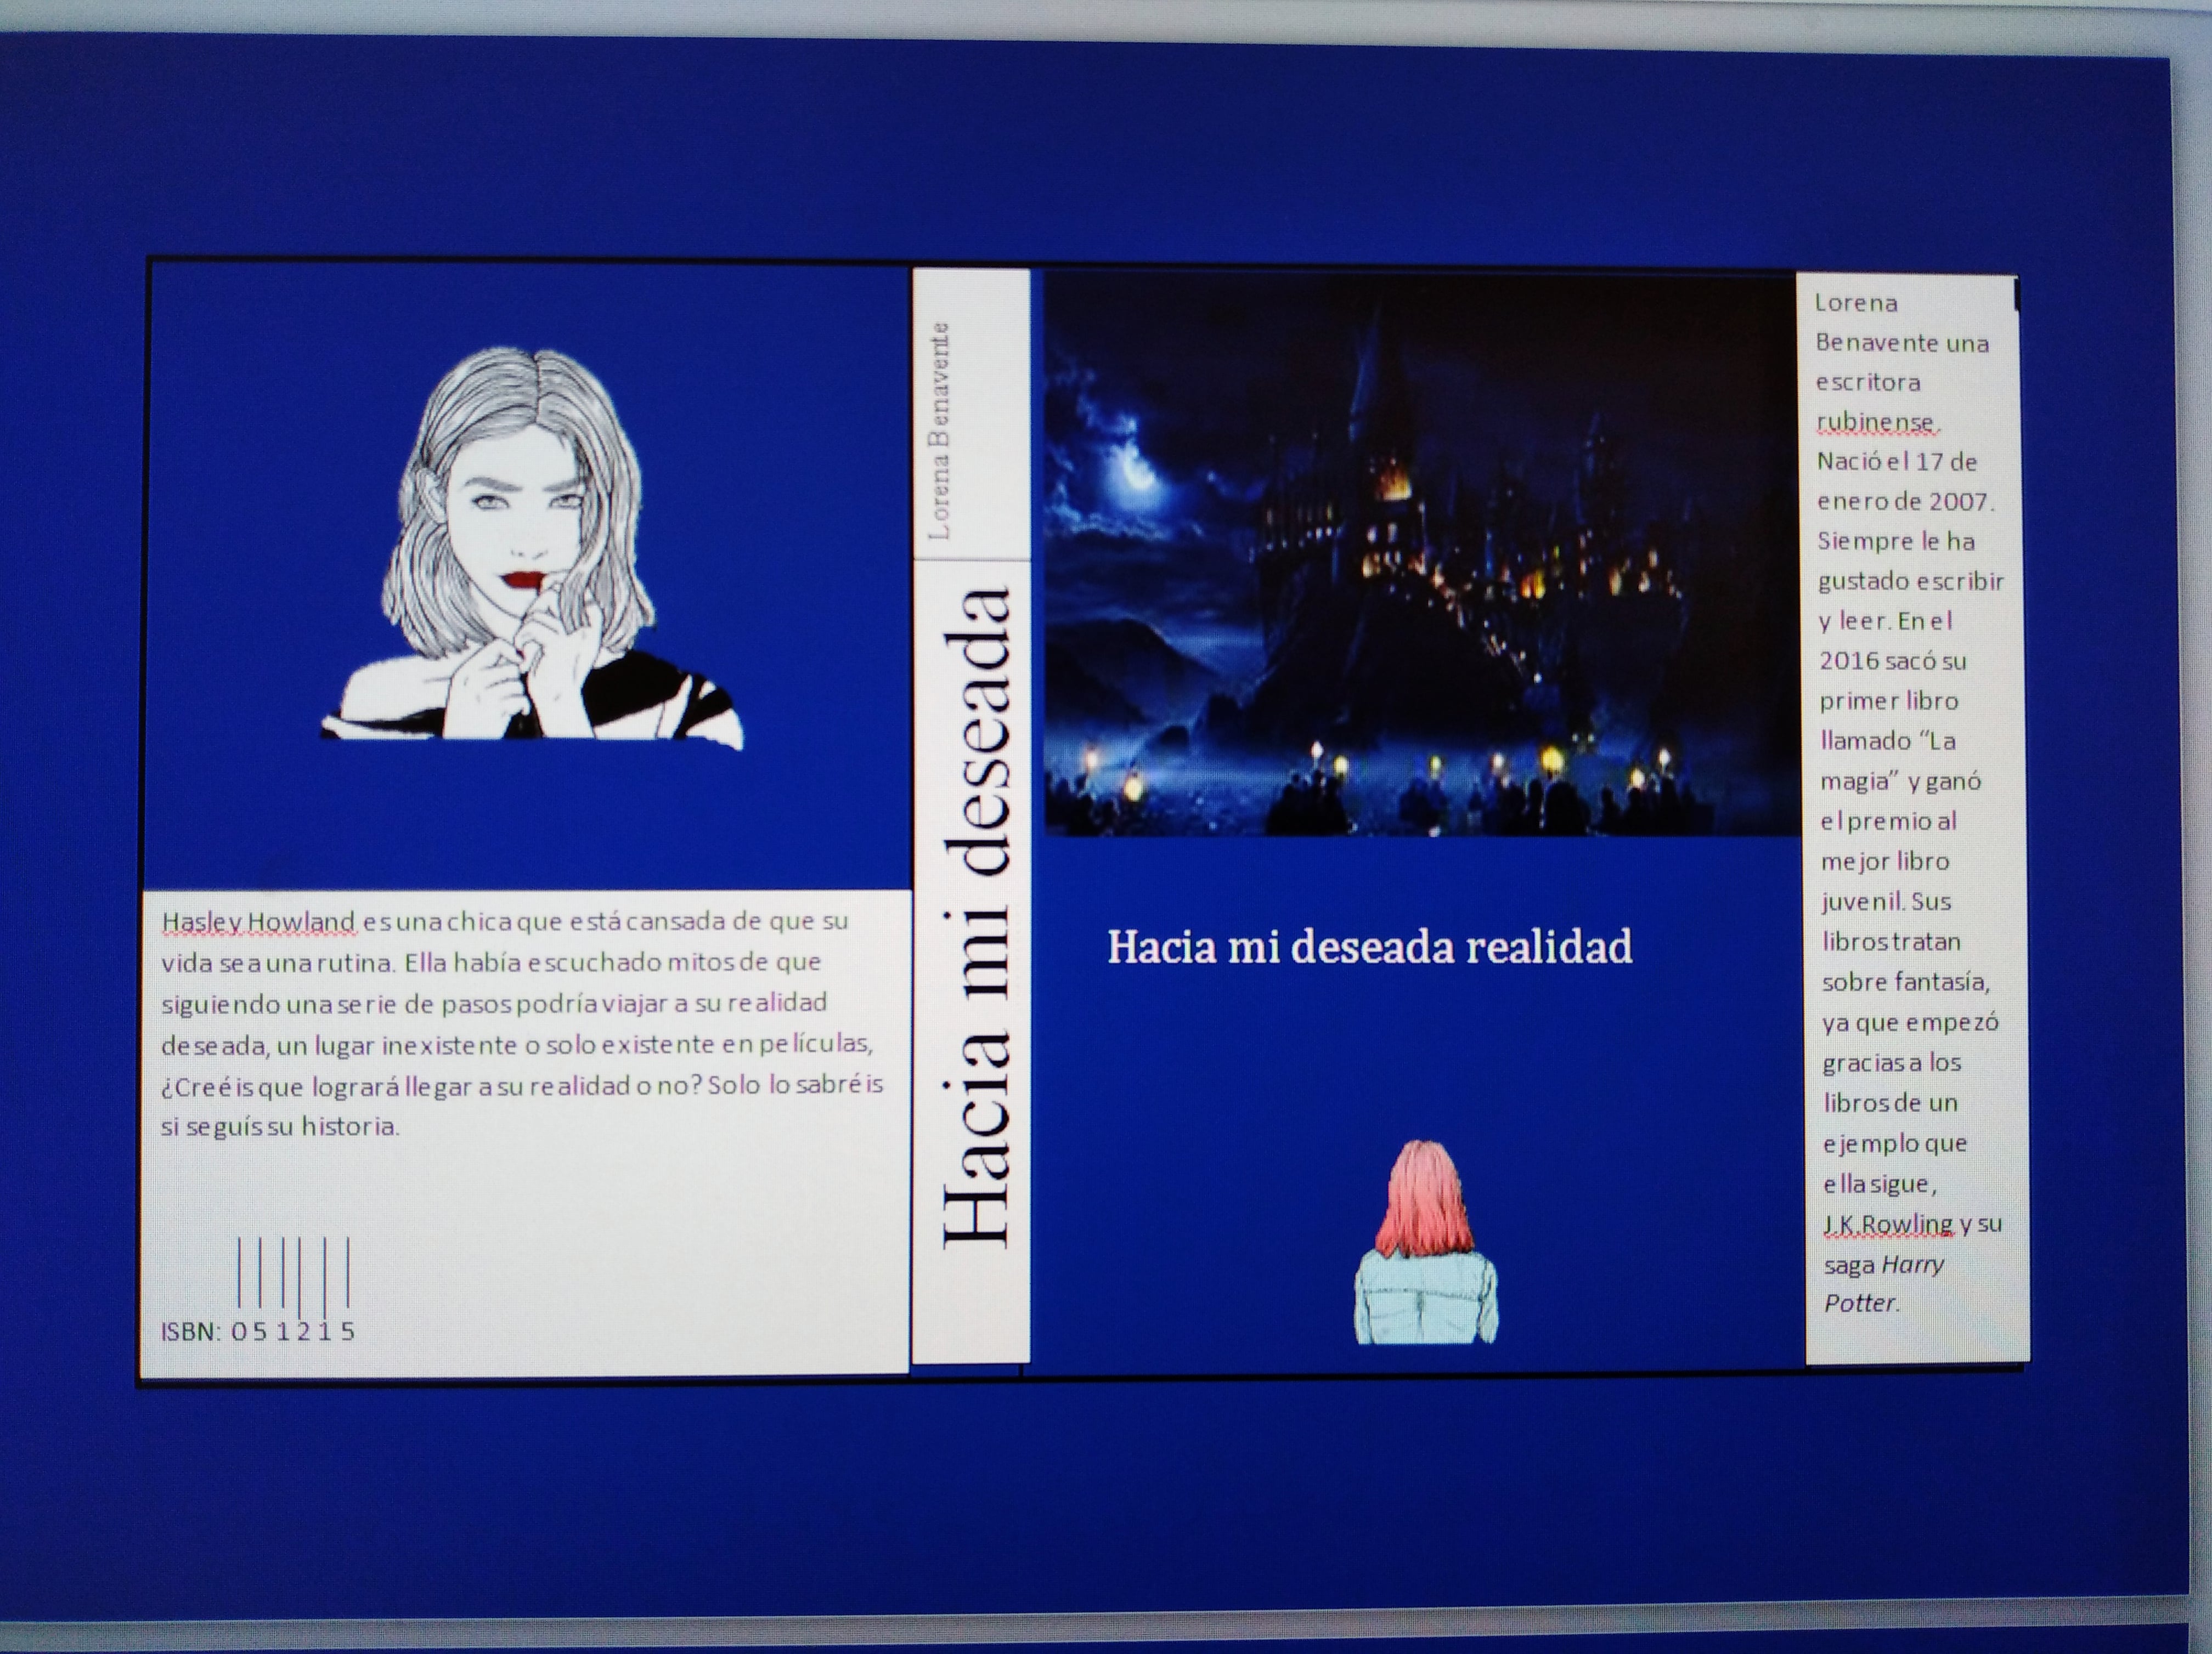Click the underlined word 'rubinense'
The height and width of the screenshot is (1654, 2212).
tap(1875, 422)
